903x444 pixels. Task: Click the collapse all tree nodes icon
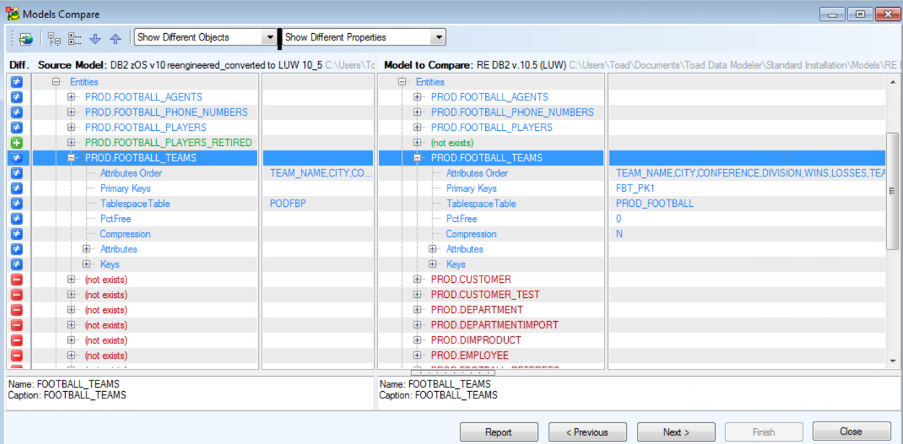[x=74, y=38]
